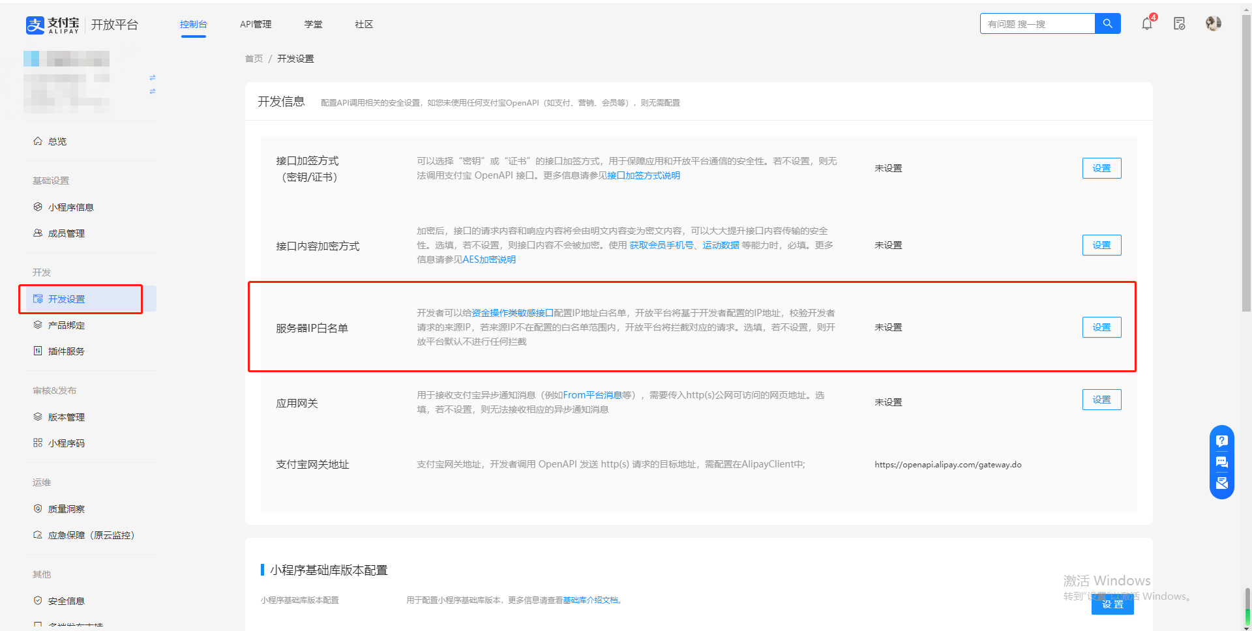Type in the 有问题 搜一搜 search box
Viewport: 1252px width, 631px height.
1037,23
